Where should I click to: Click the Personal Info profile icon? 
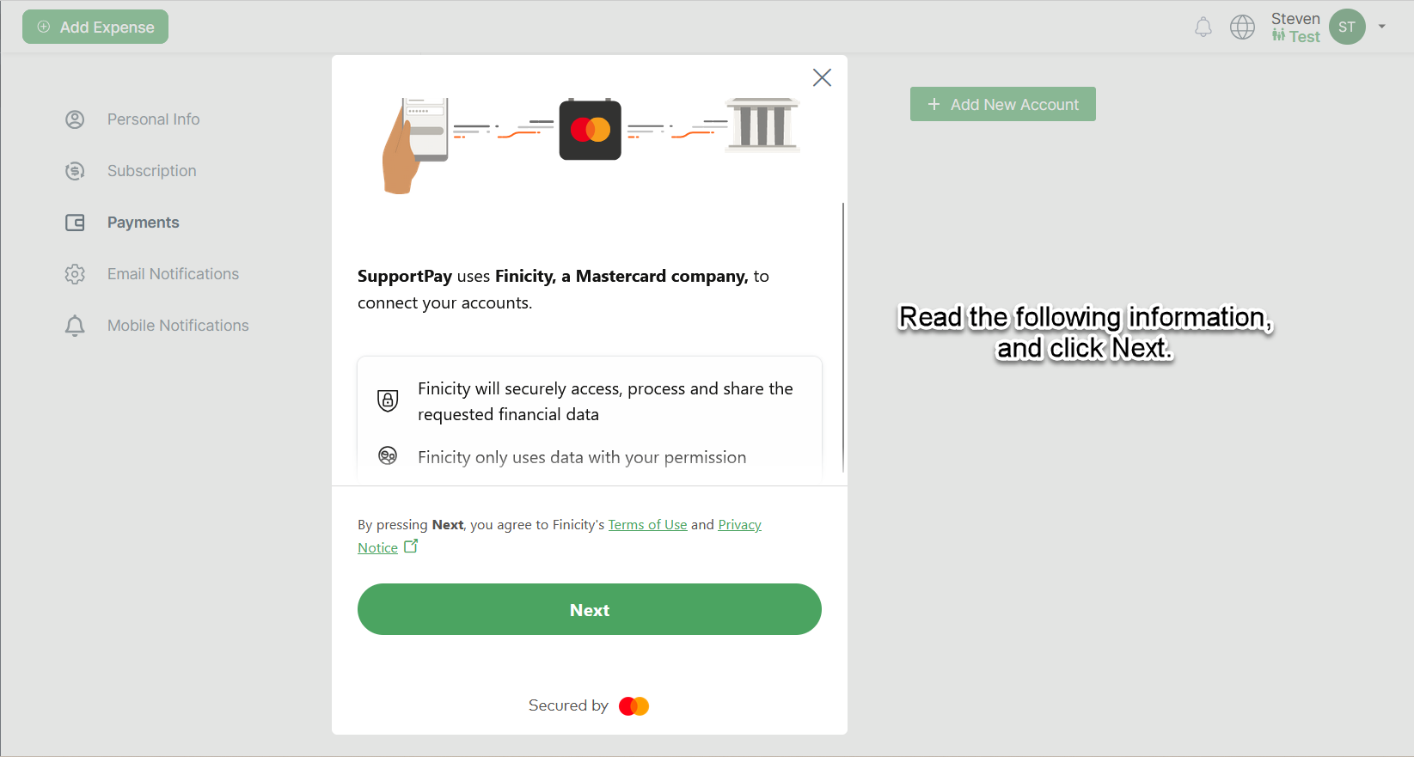tap(76, 119)
